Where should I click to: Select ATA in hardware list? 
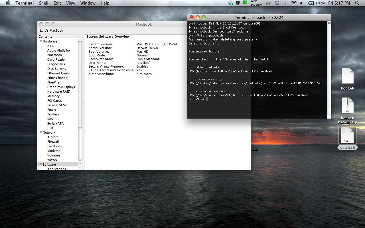pyautogui.click(x=50, y=46)
